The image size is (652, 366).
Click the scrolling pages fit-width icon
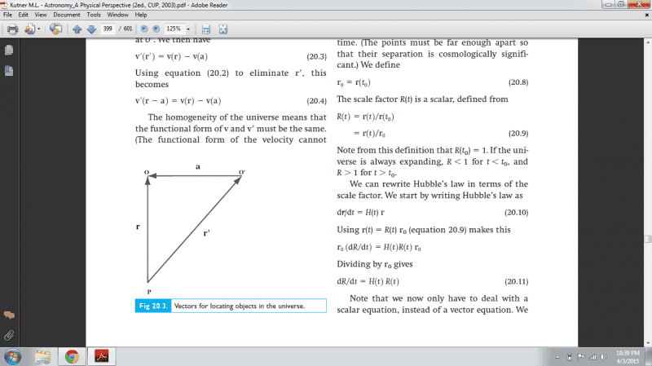point(206,29)
